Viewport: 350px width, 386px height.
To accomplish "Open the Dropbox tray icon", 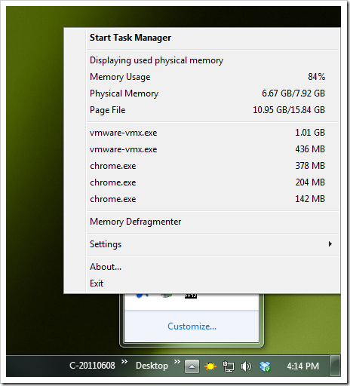I will [x=265, y=366].
